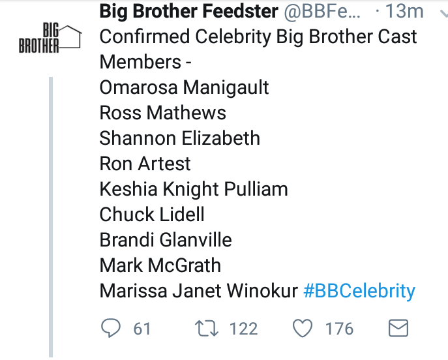
Task: Expand the tweet options chevron menu
Action: tap(443, 13)
